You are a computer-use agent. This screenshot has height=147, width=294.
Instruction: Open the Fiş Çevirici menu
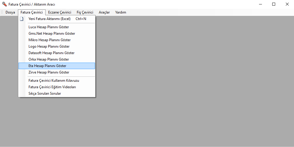point(85,12)
